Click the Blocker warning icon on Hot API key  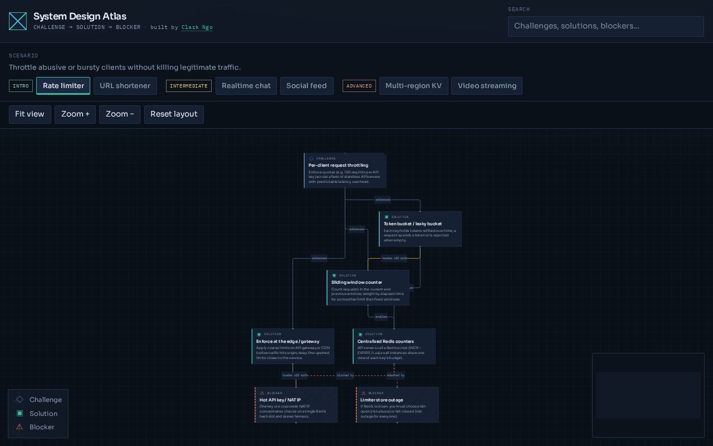click(262, 393)
